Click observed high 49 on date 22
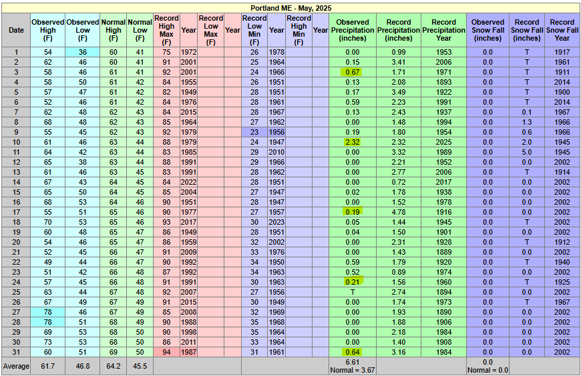Screen dimensions: 581x376 (48, 262)
